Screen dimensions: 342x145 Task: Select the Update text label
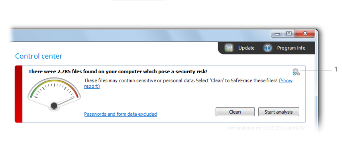[x=246, y=48]
